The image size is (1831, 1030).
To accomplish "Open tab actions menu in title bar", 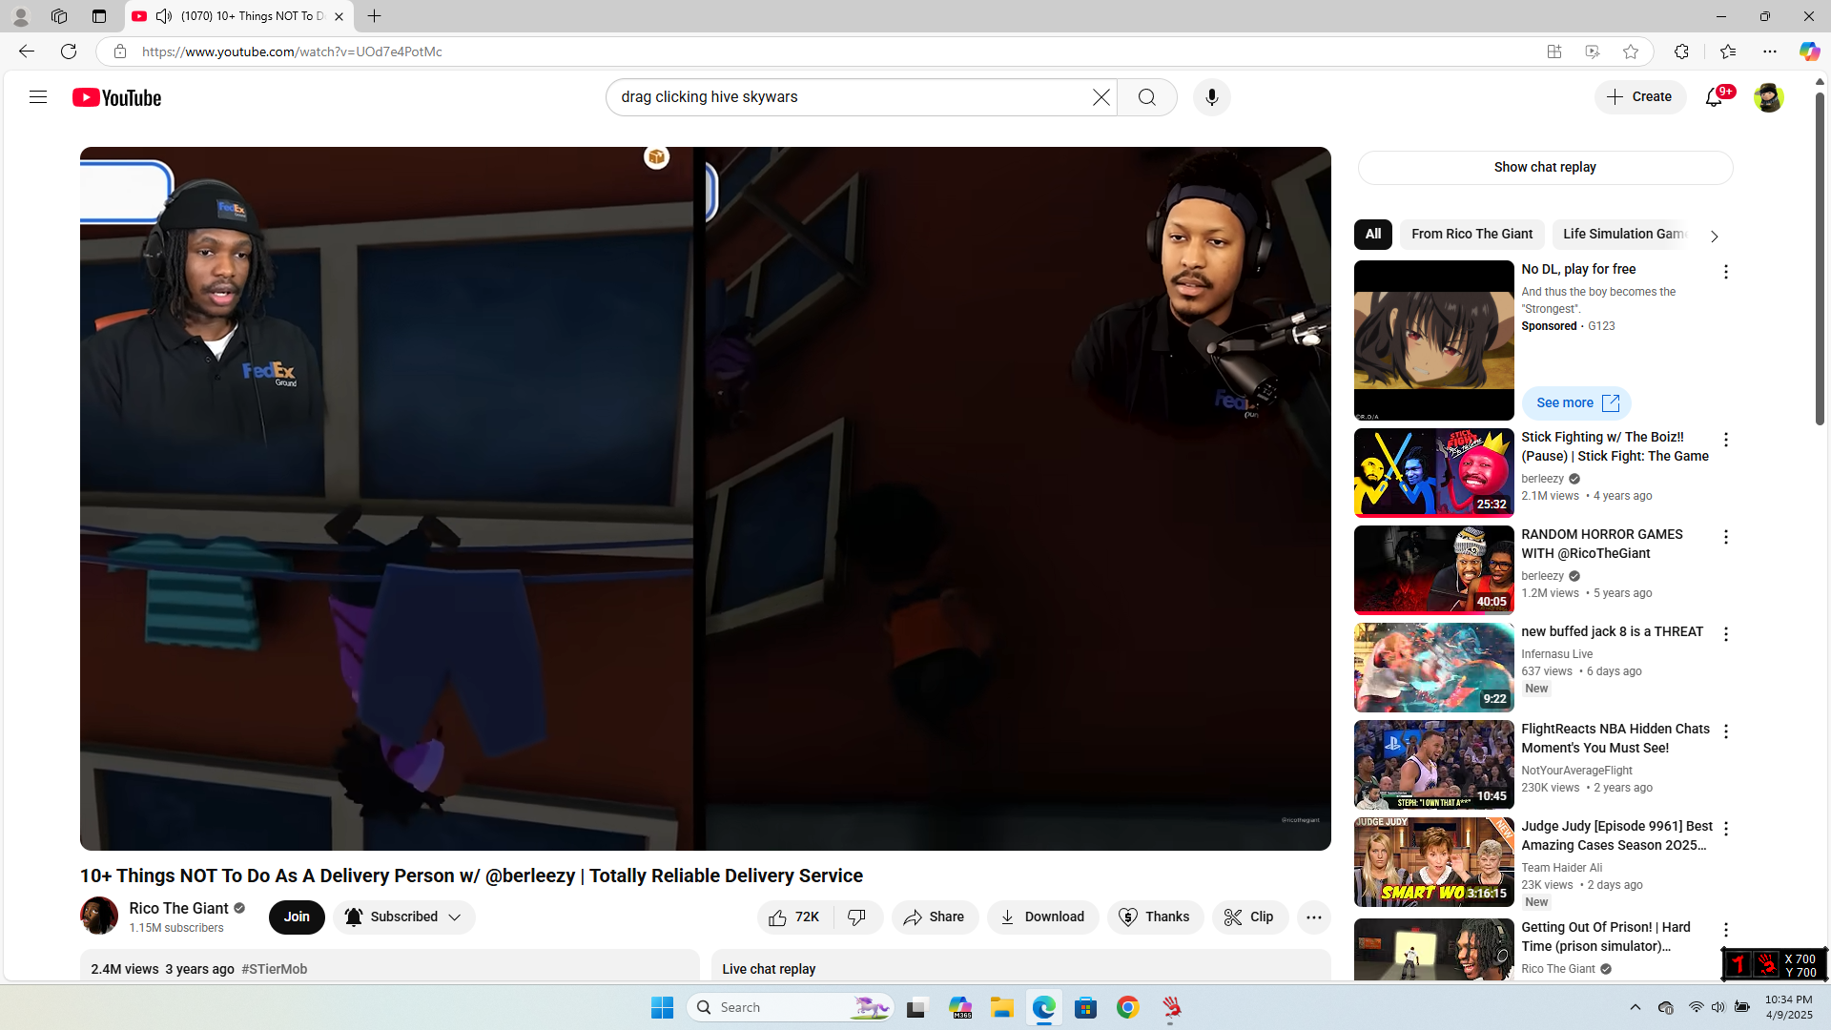I will coord(99,16).
